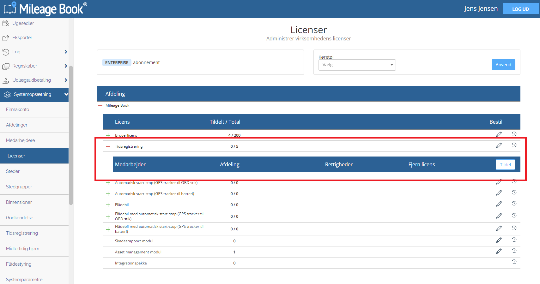The height and width of the screenshot is (284, 540).
Task: Edit the Skadesrapport modul license
Action: [x=499, y=240]
